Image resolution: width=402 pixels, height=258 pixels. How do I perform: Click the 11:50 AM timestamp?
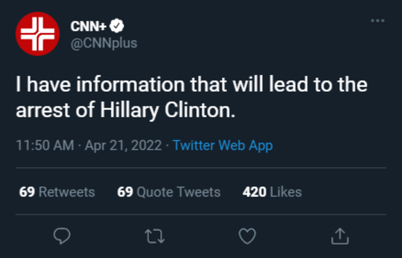click(45, 145)
